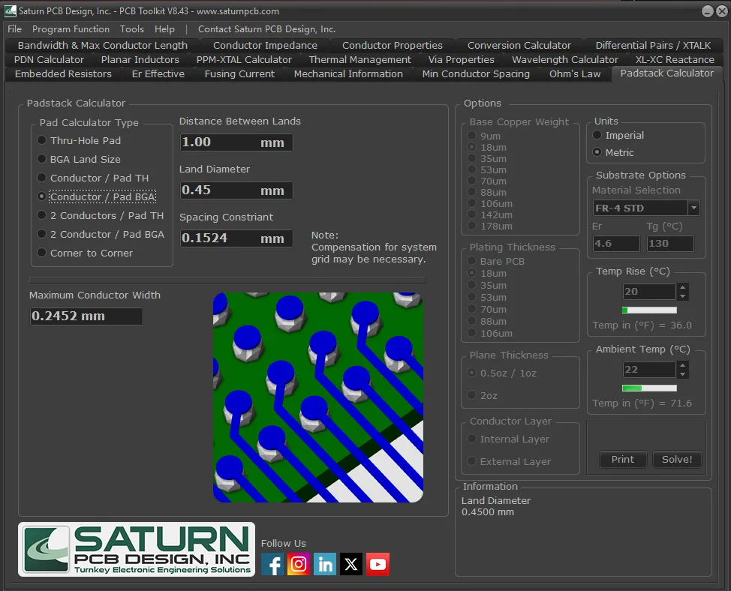Viewport: 731px width, 591px height.
Task: Select 2 Conductors / Pad TH option
Action: tap(101, 216)
